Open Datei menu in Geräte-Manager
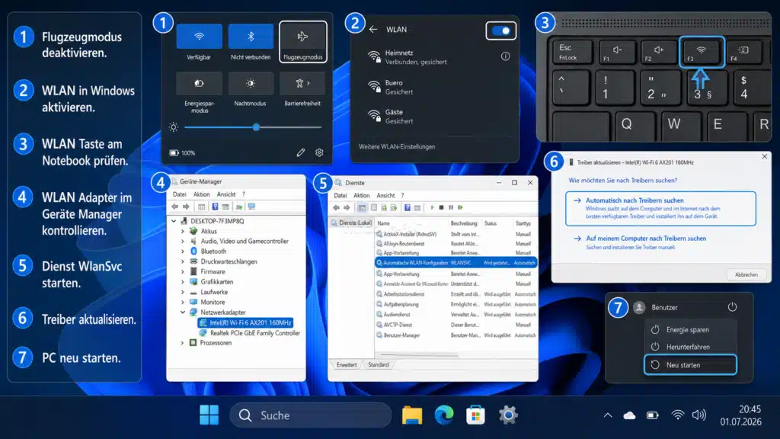 tap(179, 194)
